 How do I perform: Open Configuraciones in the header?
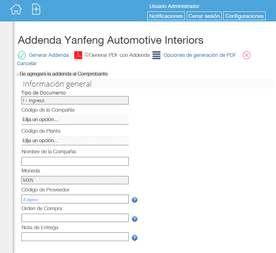(244, 16)
